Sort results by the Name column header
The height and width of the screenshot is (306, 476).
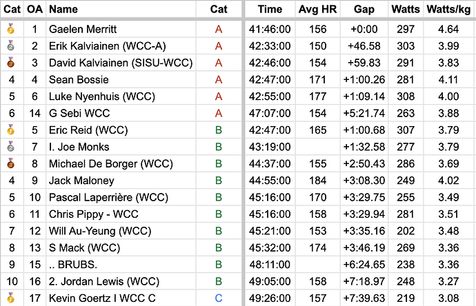[63, 10]
